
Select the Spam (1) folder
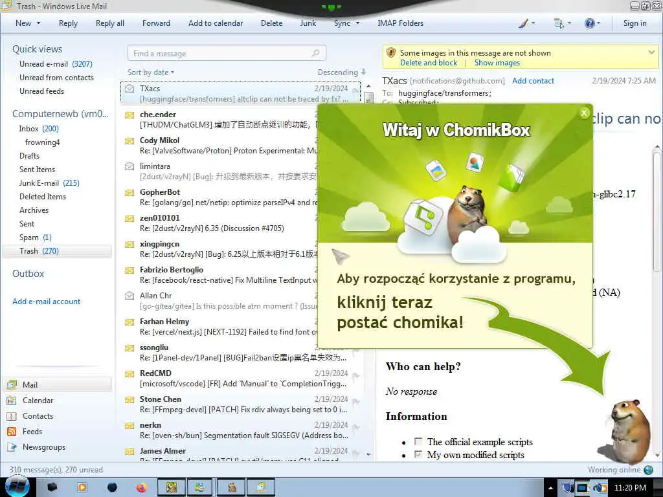(x=36, y=237)
